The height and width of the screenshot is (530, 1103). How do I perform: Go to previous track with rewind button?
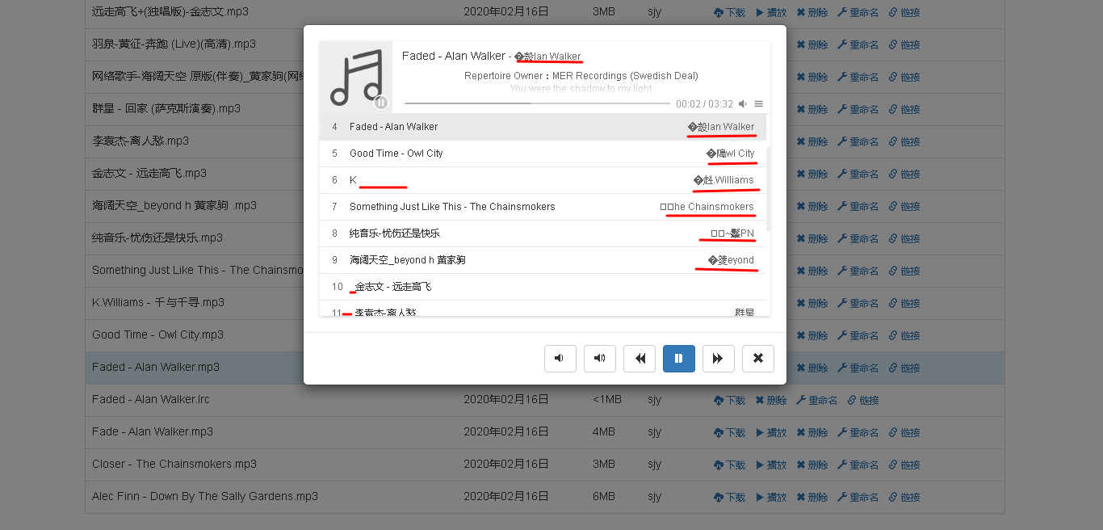[x=640, y=359]
